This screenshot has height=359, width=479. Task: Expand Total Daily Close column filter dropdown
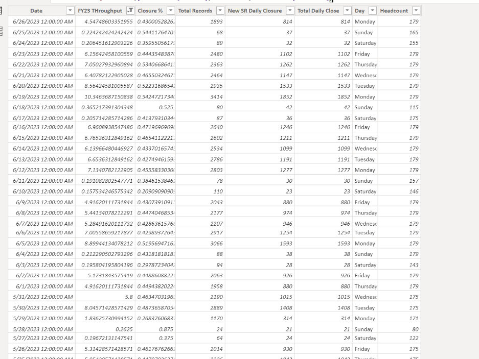347,11
